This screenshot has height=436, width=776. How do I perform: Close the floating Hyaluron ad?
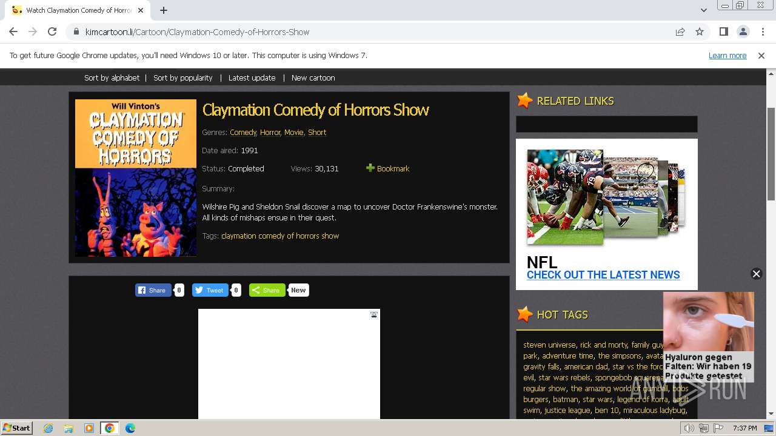(756, 274)
